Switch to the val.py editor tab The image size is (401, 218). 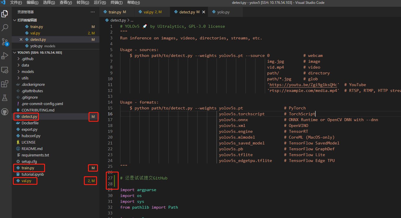click(152, 12)
